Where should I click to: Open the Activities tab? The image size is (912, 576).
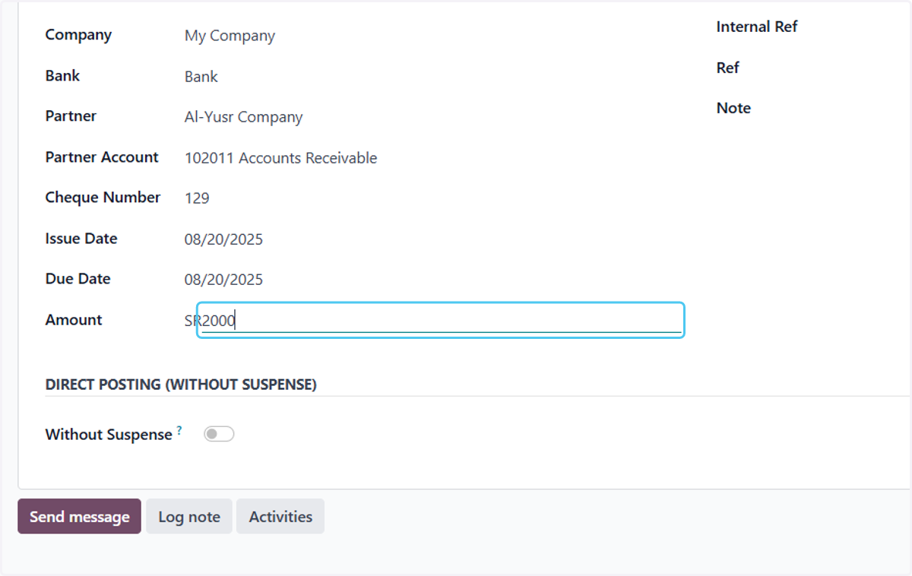coord(280,516)
